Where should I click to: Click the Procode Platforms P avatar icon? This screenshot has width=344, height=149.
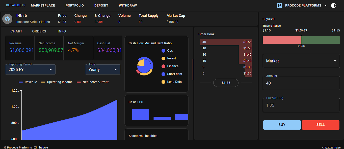[279, 6]
